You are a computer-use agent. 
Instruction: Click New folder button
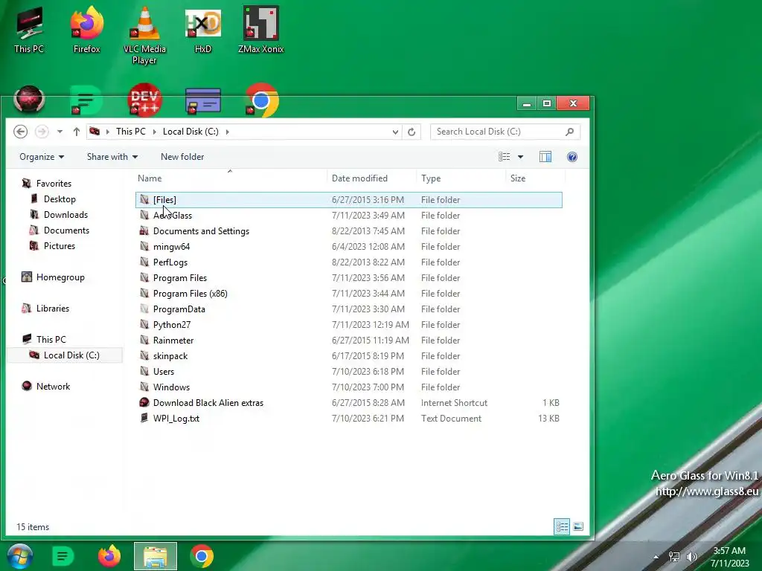point(182,157)
